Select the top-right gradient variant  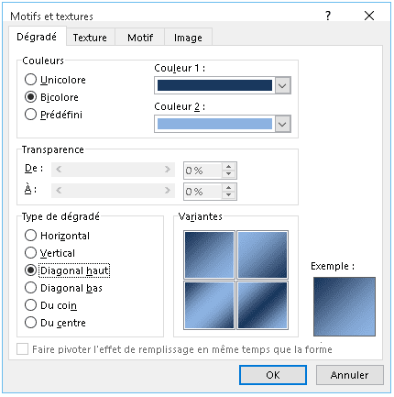click(x=262, y=255)
